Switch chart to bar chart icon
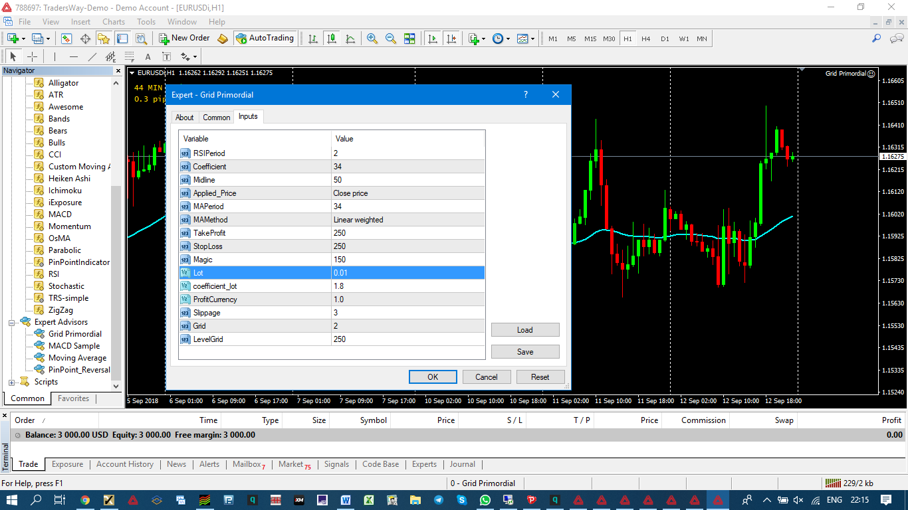The width and height of the screenshot is (908, 510). click(313, 39)
